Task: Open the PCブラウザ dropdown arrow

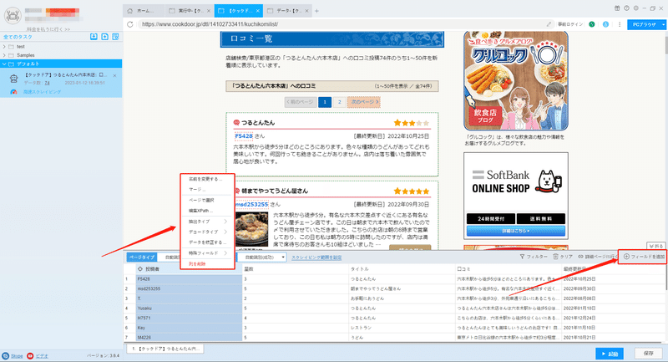Action: (x=663, y=25)
